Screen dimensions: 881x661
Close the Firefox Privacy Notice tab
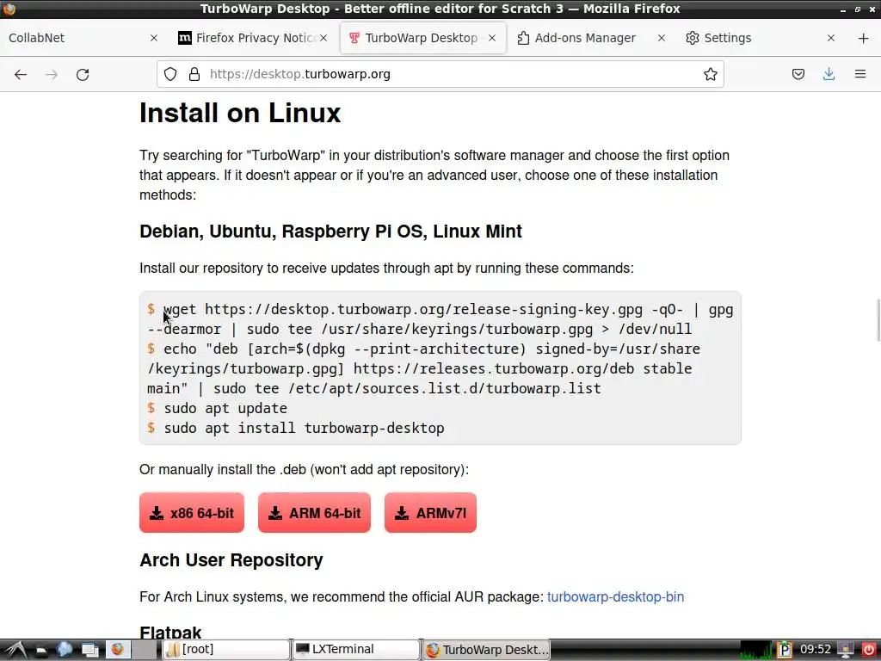click(323, 38)
